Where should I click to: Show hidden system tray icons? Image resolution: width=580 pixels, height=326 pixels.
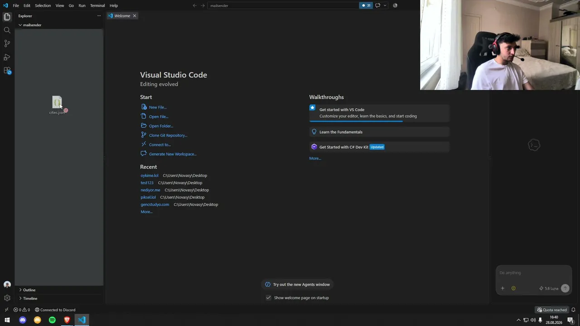(x=518, y=320)
